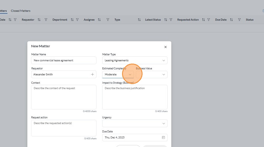Screen dimensions: 264x147
Task: Switch to the Closed Matters tab
Action: pos(20,11)
